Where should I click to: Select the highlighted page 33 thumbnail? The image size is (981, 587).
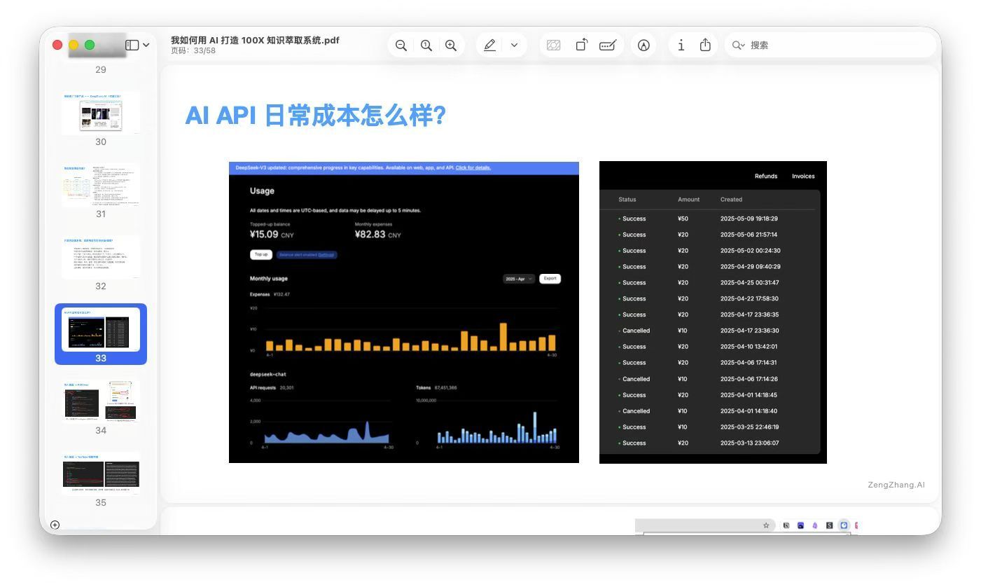click(101, 329)
